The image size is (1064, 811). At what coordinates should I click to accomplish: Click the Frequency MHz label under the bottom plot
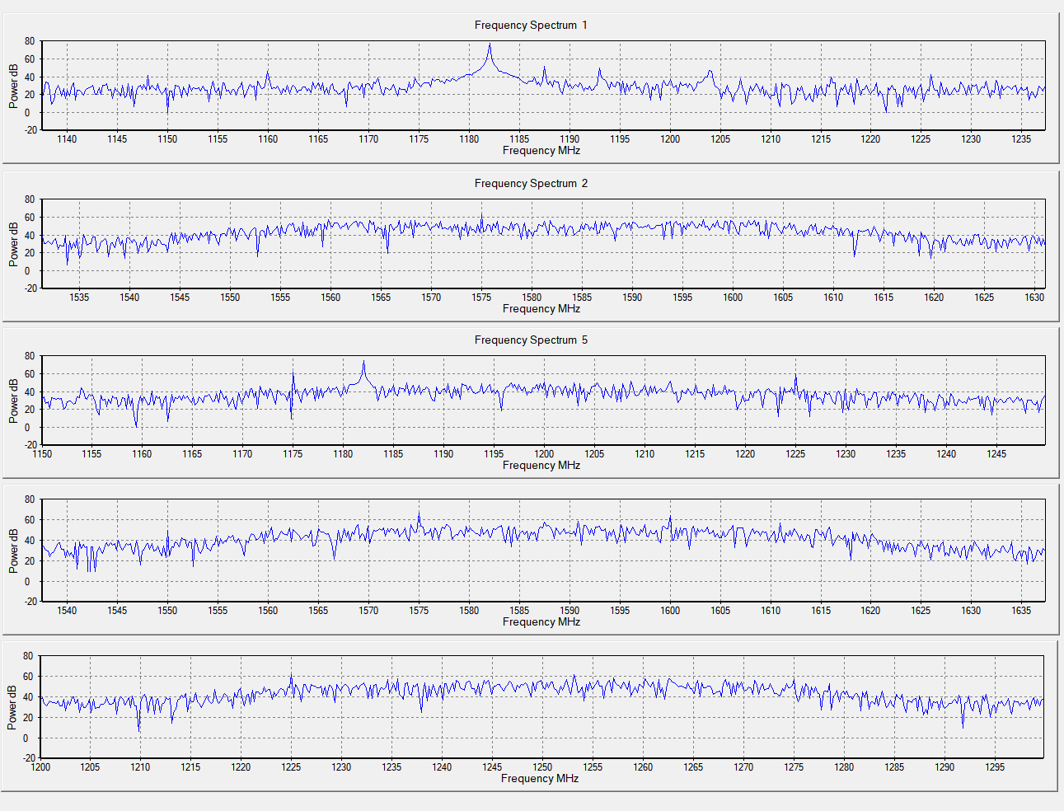(540, 778)
